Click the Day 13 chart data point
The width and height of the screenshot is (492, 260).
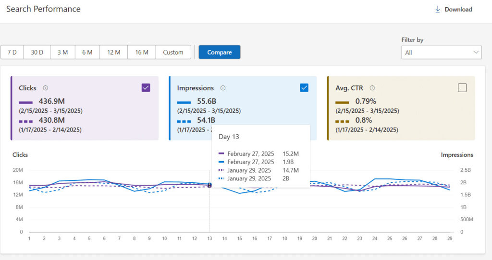(209, 185)
